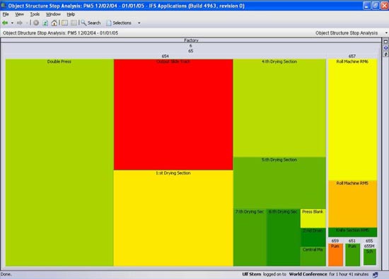Click the round Stop toolbar icon
The width and height of the screenshot is (389, 279).
(x=36, y=23)
